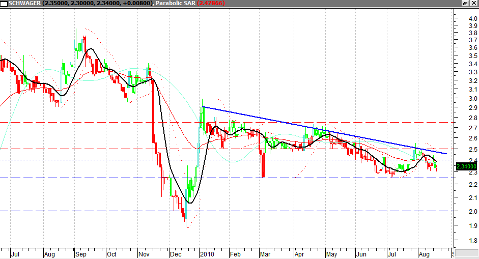Click the Nov label on the date axis

point(144,254)
